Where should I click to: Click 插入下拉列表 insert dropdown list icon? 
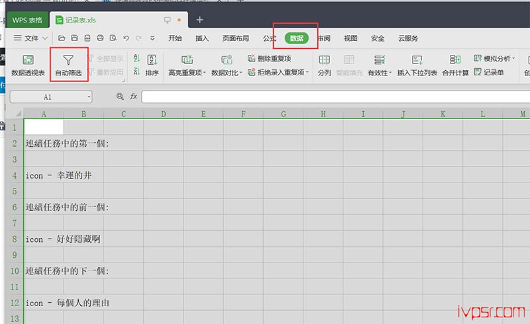[x=417, y=60]
